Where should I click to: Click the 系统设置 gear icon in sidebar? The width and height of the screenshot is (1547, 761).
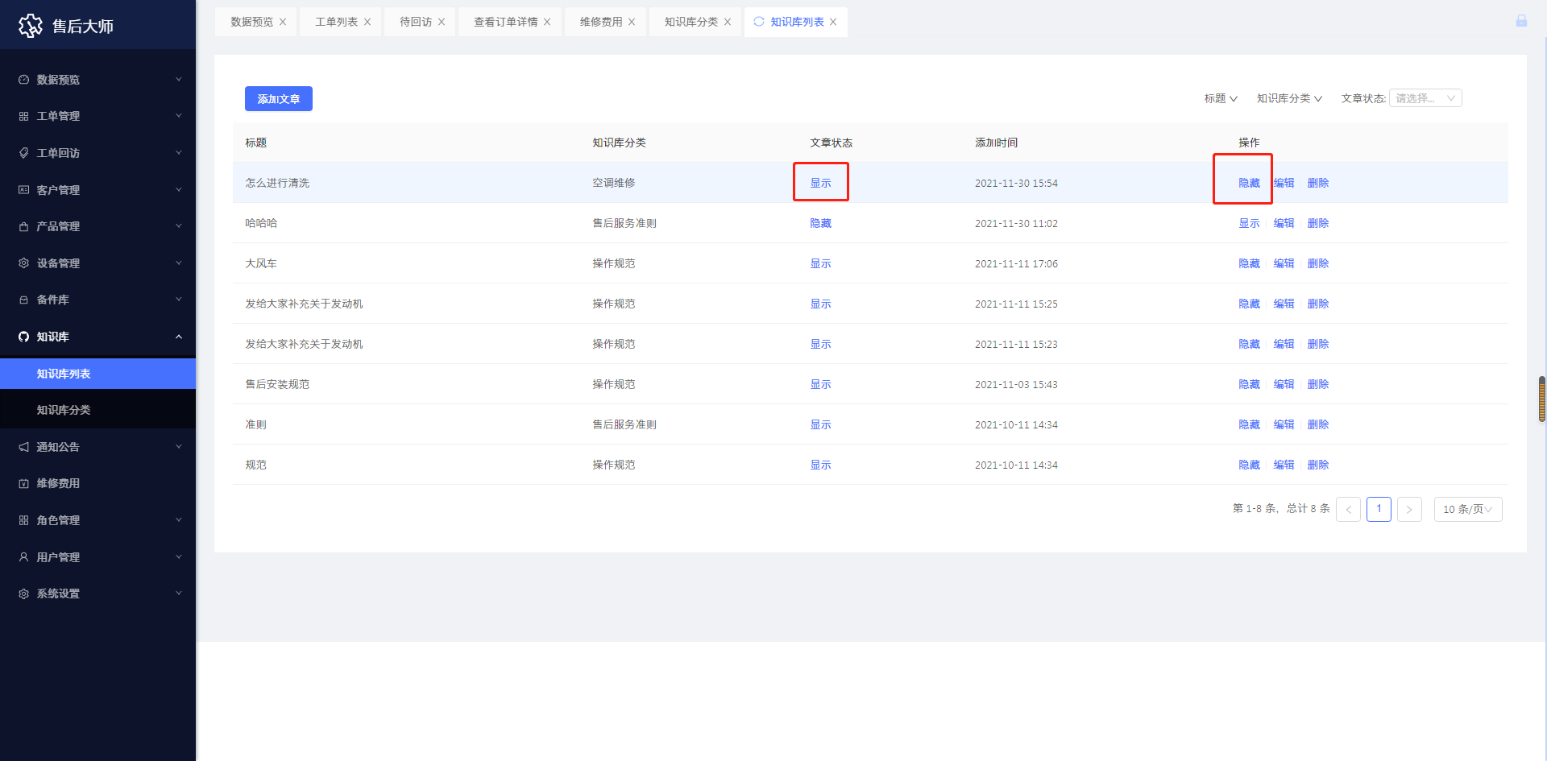tap(23, 593)
